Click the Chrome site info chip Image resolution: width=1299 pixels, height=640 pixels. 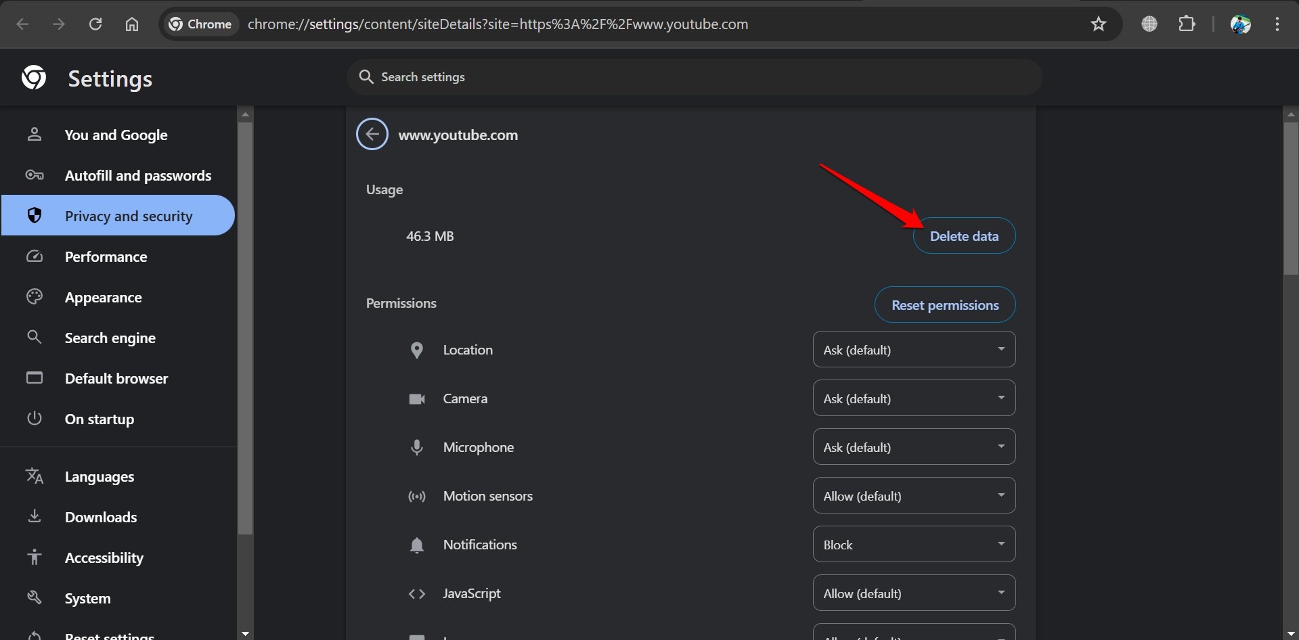click(201, 24)
